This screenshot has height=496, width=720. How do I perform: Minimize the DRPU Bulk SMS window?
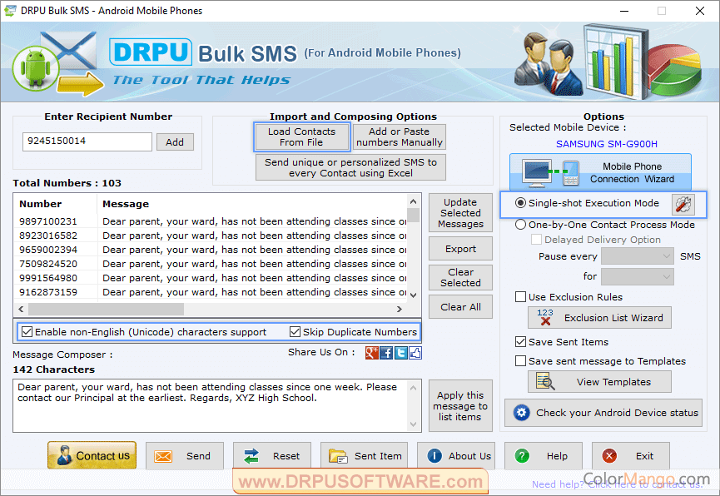click(x=624, y=11)
